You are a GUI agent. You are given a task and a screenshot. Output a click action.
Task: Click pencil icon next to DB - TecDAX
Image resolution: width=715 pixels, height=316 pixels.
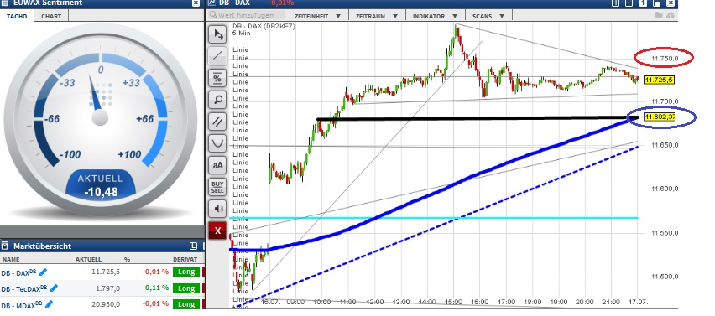(x=54, y=288)
